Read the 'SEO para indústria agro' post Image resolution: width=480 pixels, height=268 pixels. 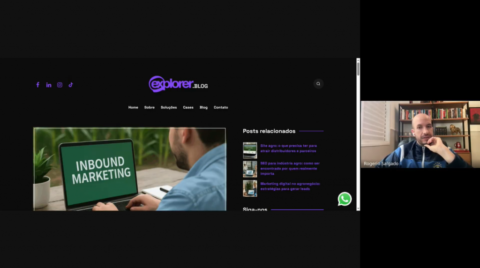(x=290, y=168)
